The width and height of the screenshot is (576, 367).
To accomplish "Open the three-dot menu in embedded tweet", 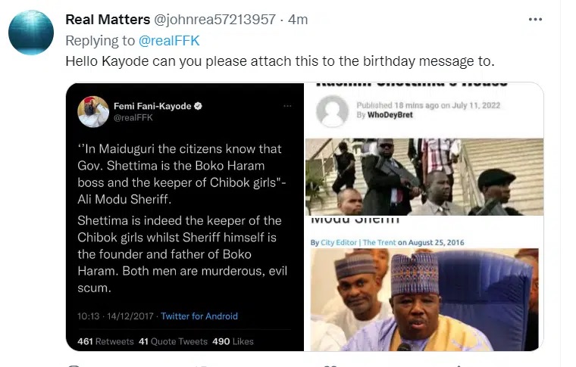I will 287,107.
